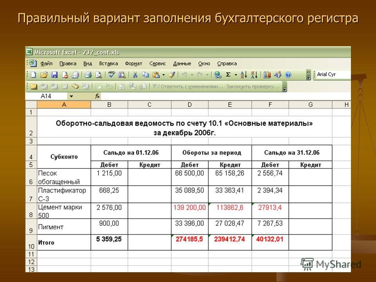Select cell containing 139 200,00
Screen dimensions: 376x282
coord(190,211)
